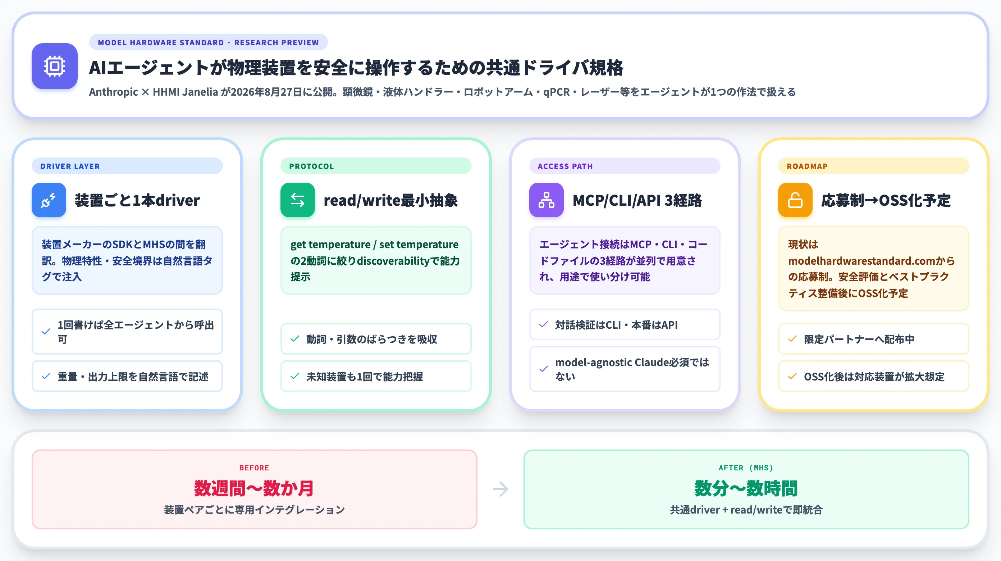The height and width of the screenshot is (561, 1001).
Task: Open the AFTER (MHS) 数分〜数時間 panel
Action: point(746,489)
